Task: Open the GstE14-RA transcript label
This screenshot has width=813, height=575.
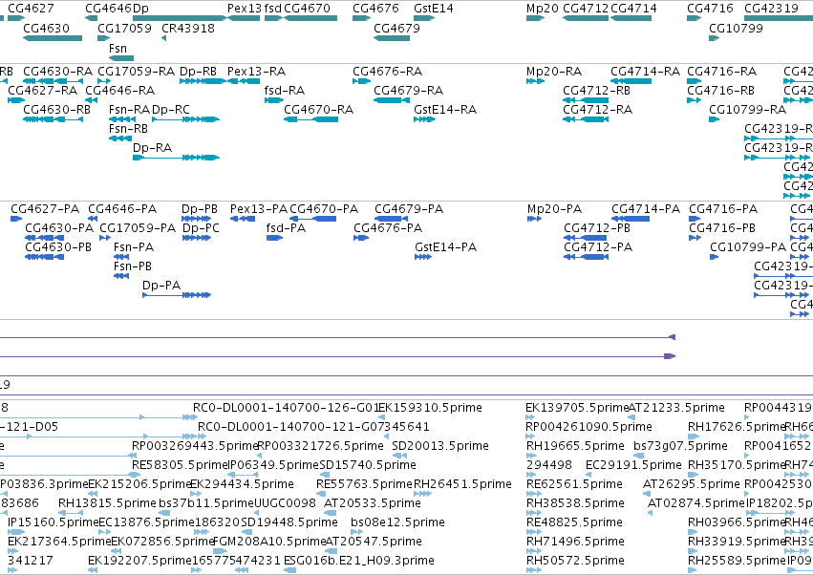Action: pos(445,110)
